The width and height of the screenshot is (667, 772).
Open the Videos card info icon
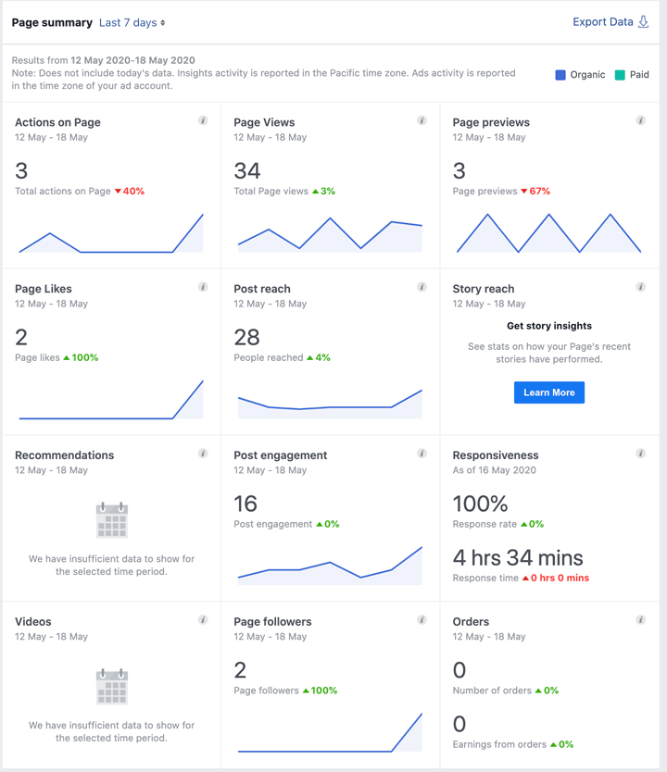202,619
